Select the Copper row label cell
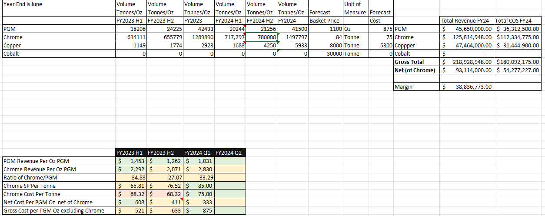545x216 pixels. click(x=59, y=46)
